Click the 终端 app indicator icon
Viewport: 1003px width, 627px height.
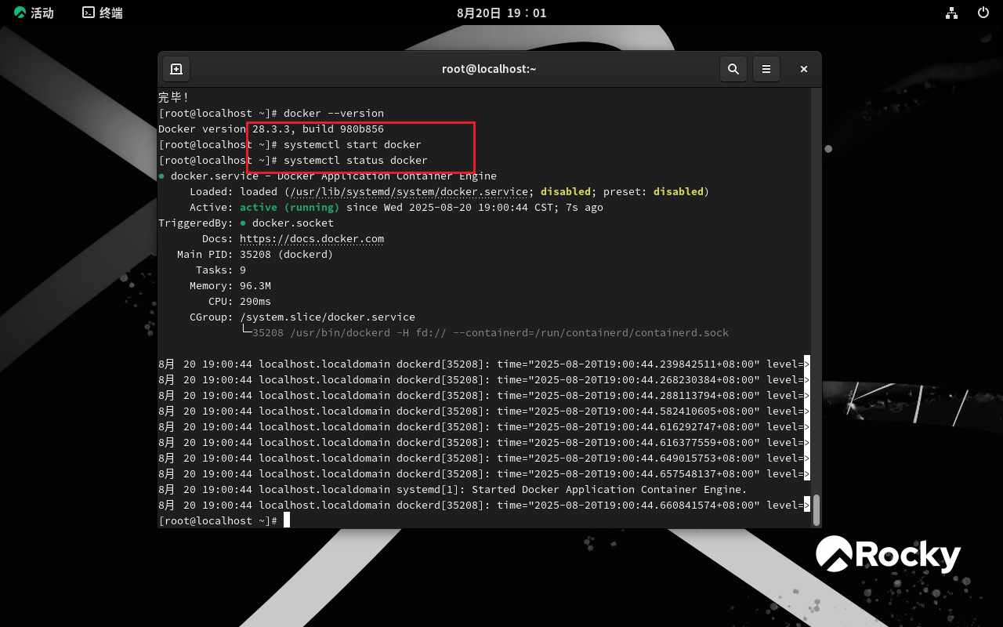101,13
